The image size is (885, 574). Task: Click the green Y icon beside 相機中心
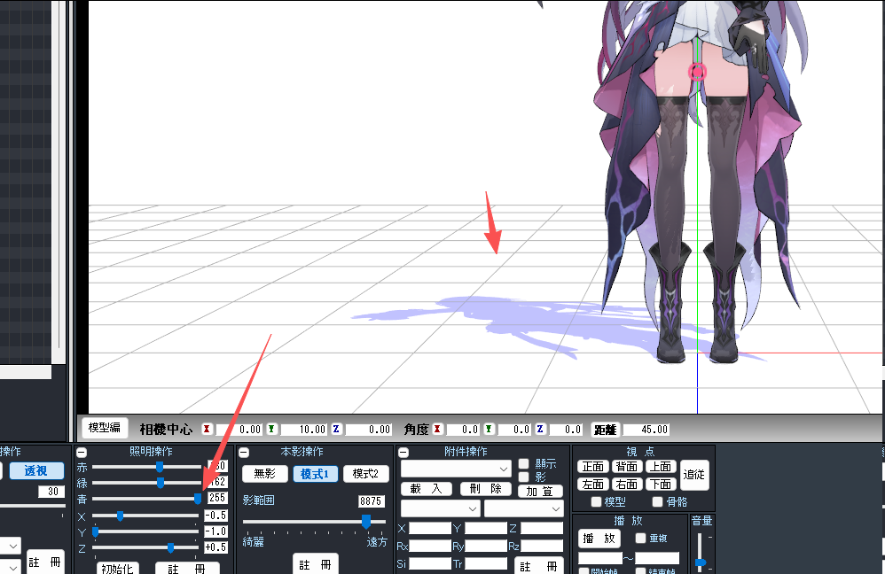(x=271, y=429)
